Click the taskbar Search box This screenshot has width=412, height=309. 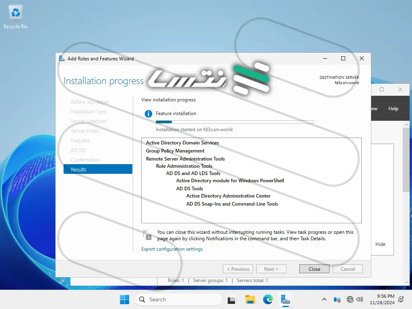point(179,299)
